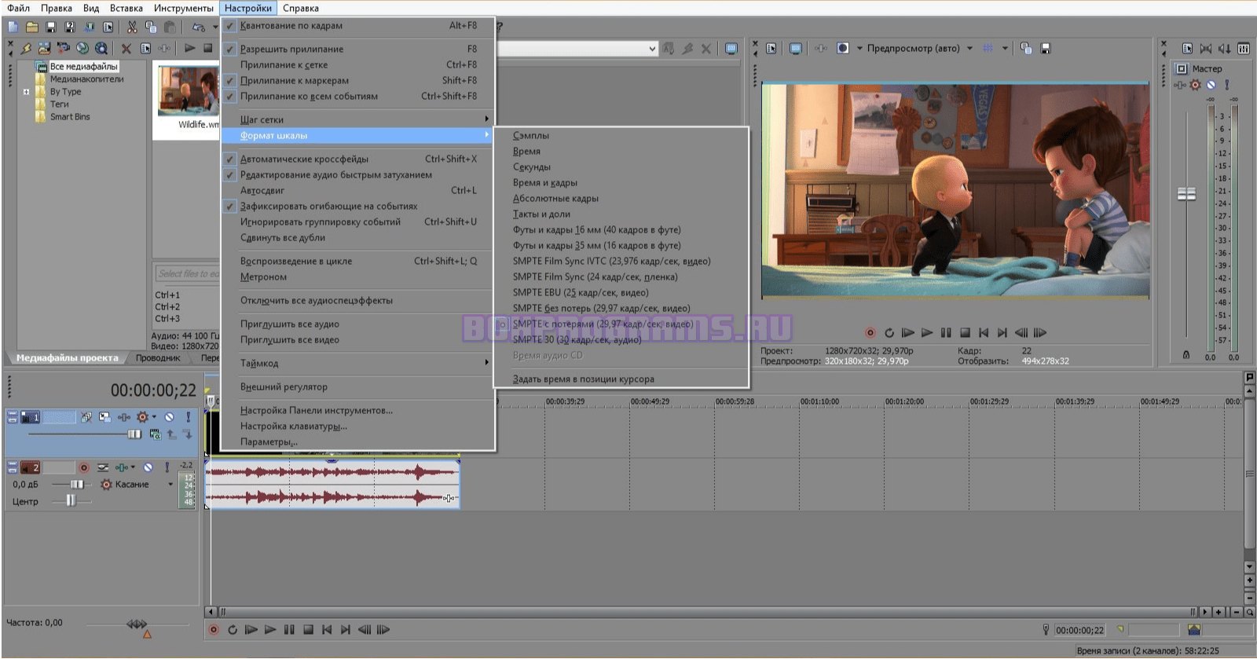Open Project Video Properties in preview window

[771, 49]
